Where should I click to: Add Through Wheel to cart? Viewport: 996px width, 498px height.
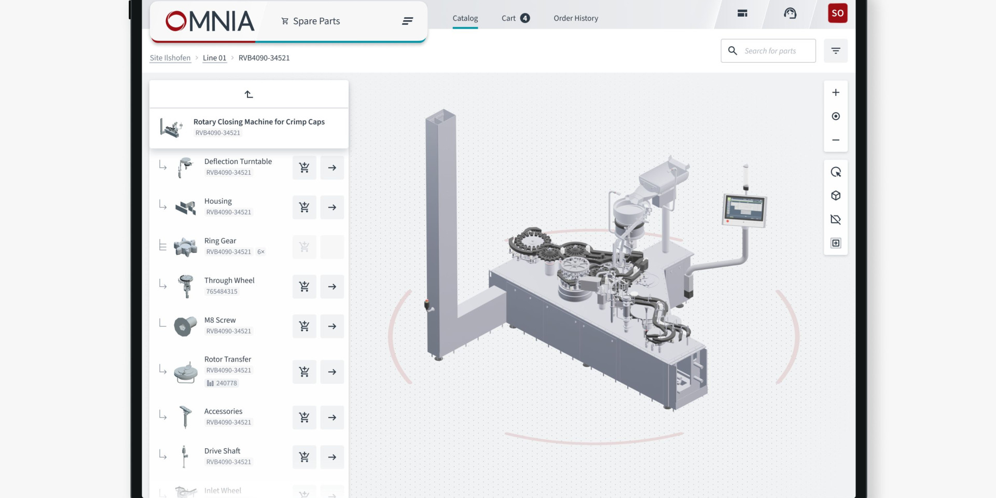[304, 286]
